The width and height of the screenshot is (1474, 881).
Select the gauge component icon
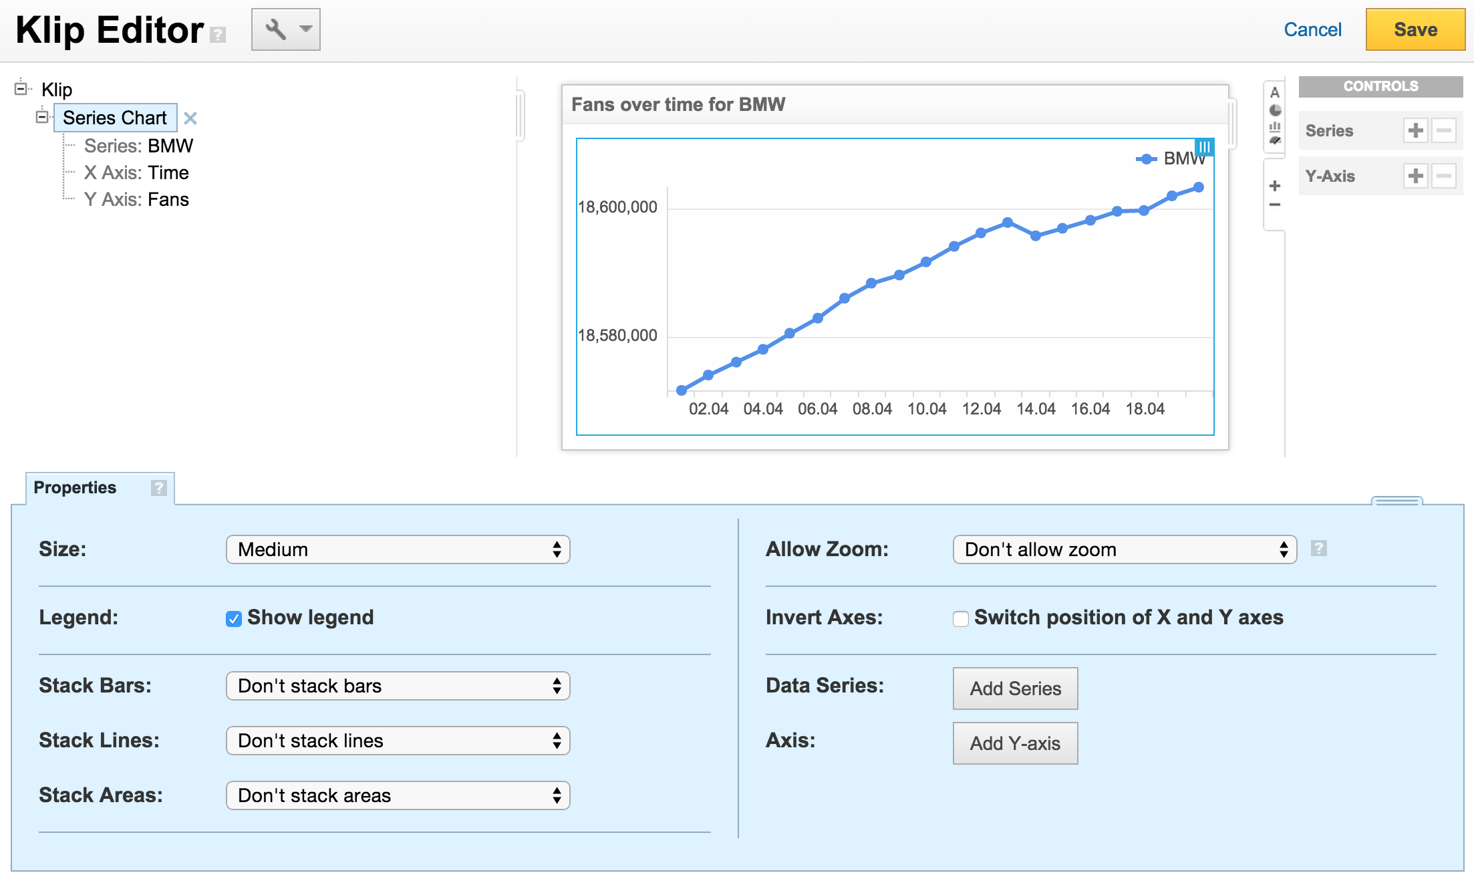[1275, 140]
